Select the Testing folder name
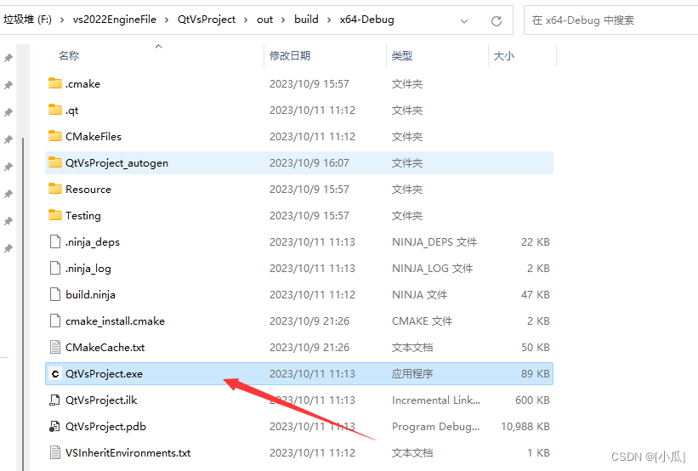The width and height of the screenshot is (698, 471). (x=82, y=216)
